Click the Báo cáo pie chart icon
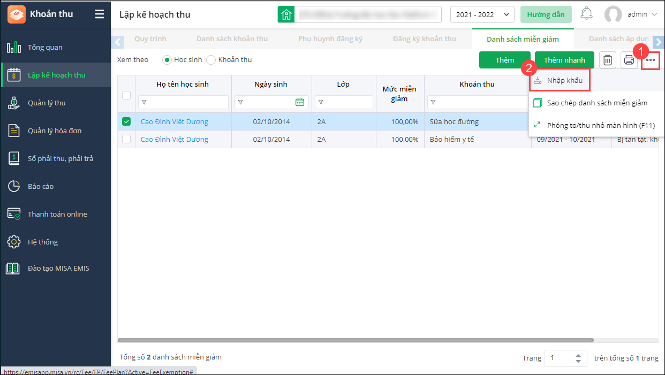The height and width of the screenshot is (375, 665). pos(14,187)
